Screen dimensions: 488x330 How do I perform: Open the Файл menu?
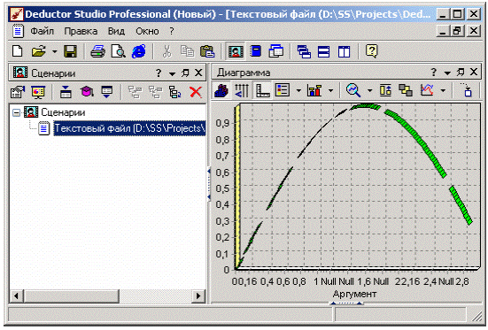43,31
